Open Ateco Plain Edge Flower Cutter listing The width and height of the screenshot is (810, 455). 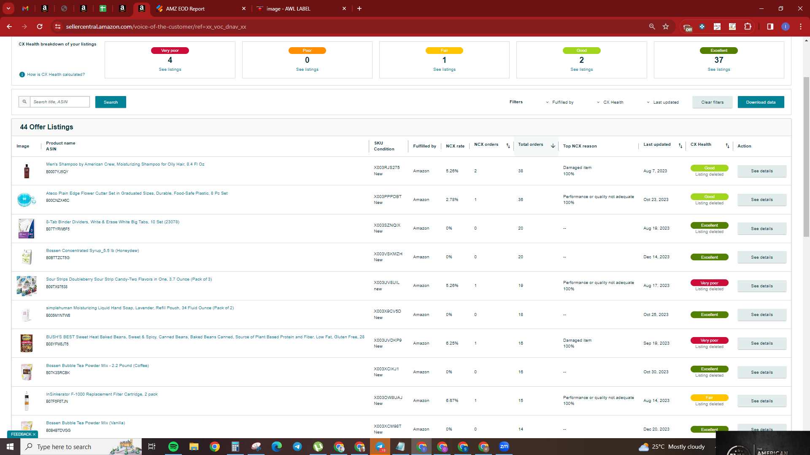[x=137, y=193]
